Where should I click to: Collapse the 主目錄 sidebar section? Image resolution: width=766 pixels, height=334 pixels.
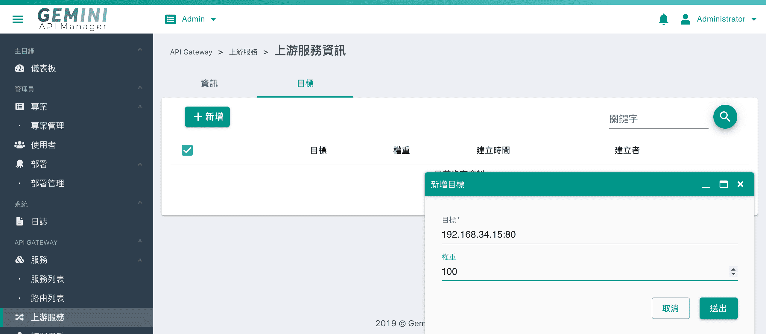pos(140,49)
